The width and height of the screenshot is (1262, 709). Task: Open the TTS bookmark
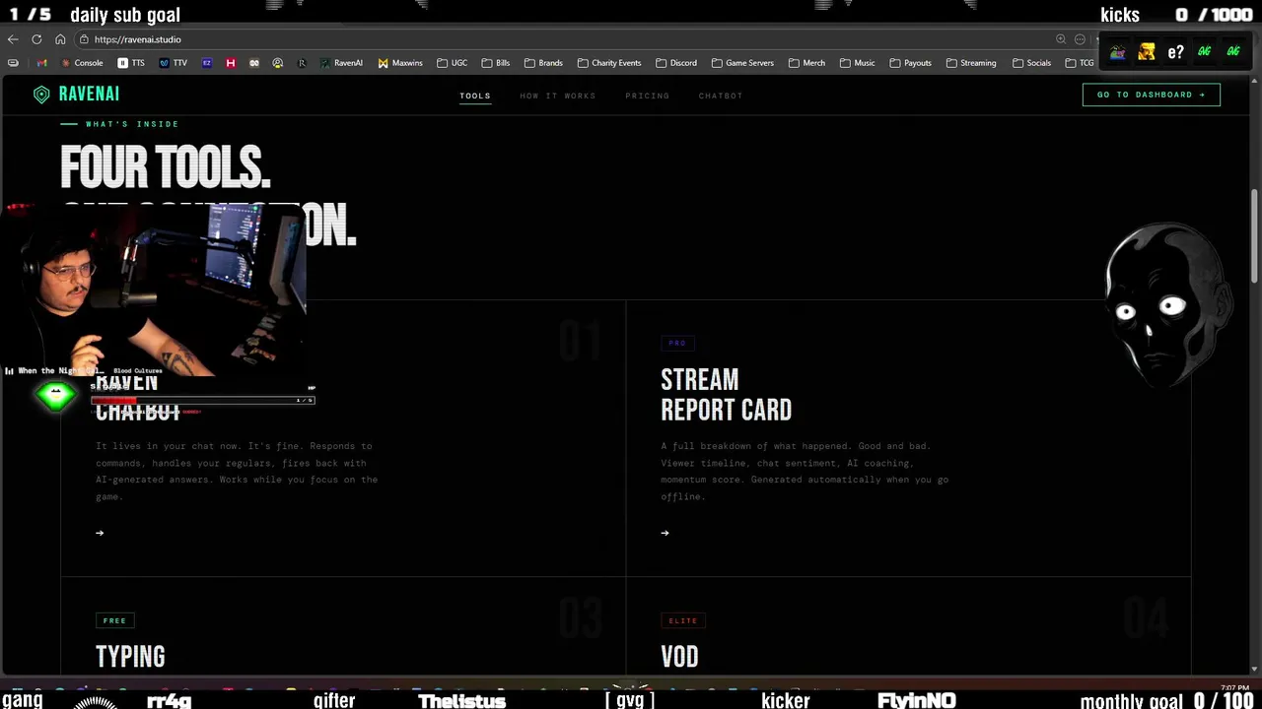(x=131, y=63)
